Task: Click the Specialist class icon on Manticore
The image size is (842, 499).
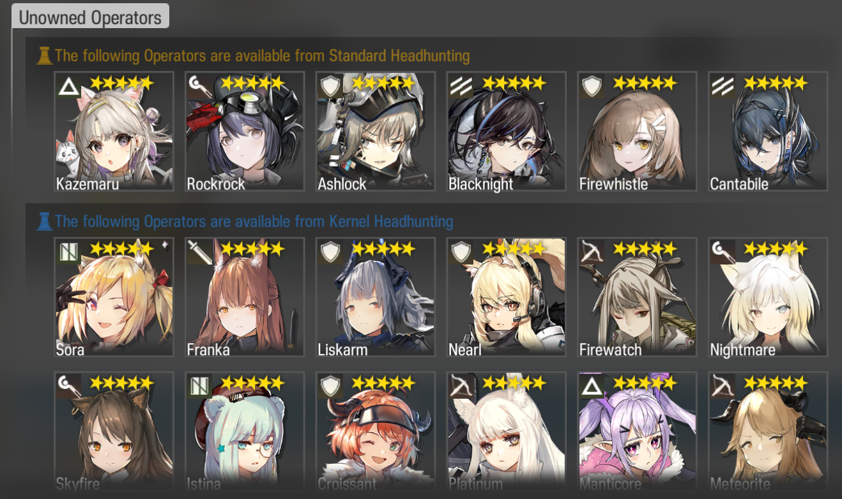Action: tap(591, 386)
